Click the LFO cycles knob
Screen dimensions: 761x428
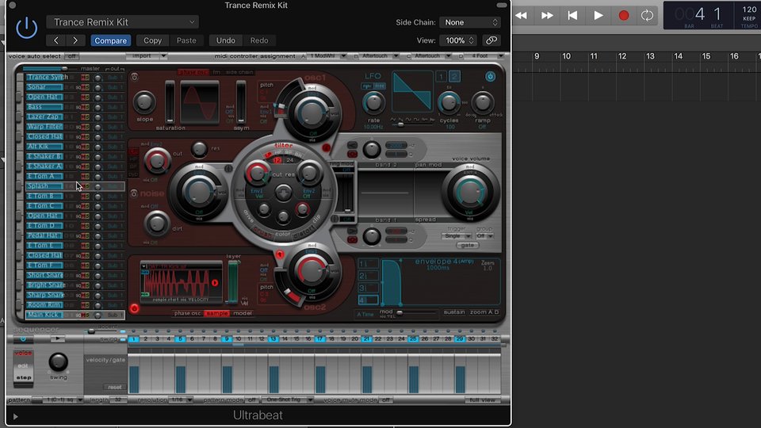449,102
